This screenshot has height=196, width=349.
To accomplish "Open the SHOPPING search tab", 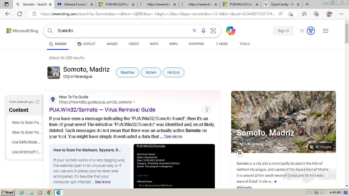I will (x=196, y=44).
